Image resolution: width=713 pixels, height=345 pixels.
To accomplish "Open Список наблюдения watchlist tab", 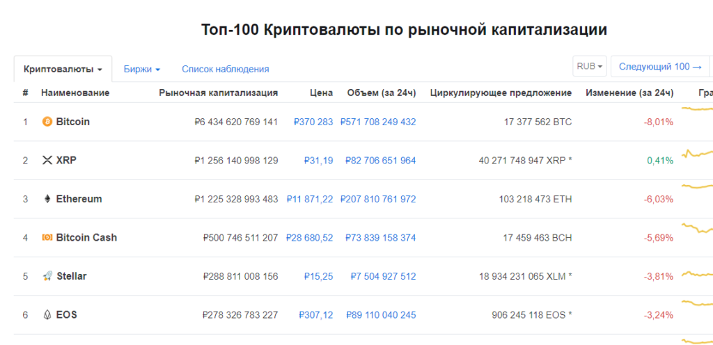I will click(226, 70).
